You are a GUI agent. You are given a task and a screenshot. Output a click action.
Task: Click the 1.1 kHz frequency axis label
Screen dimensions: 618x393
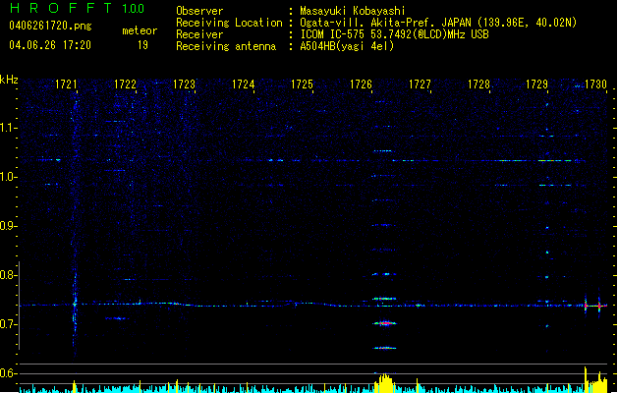(8, 128)
